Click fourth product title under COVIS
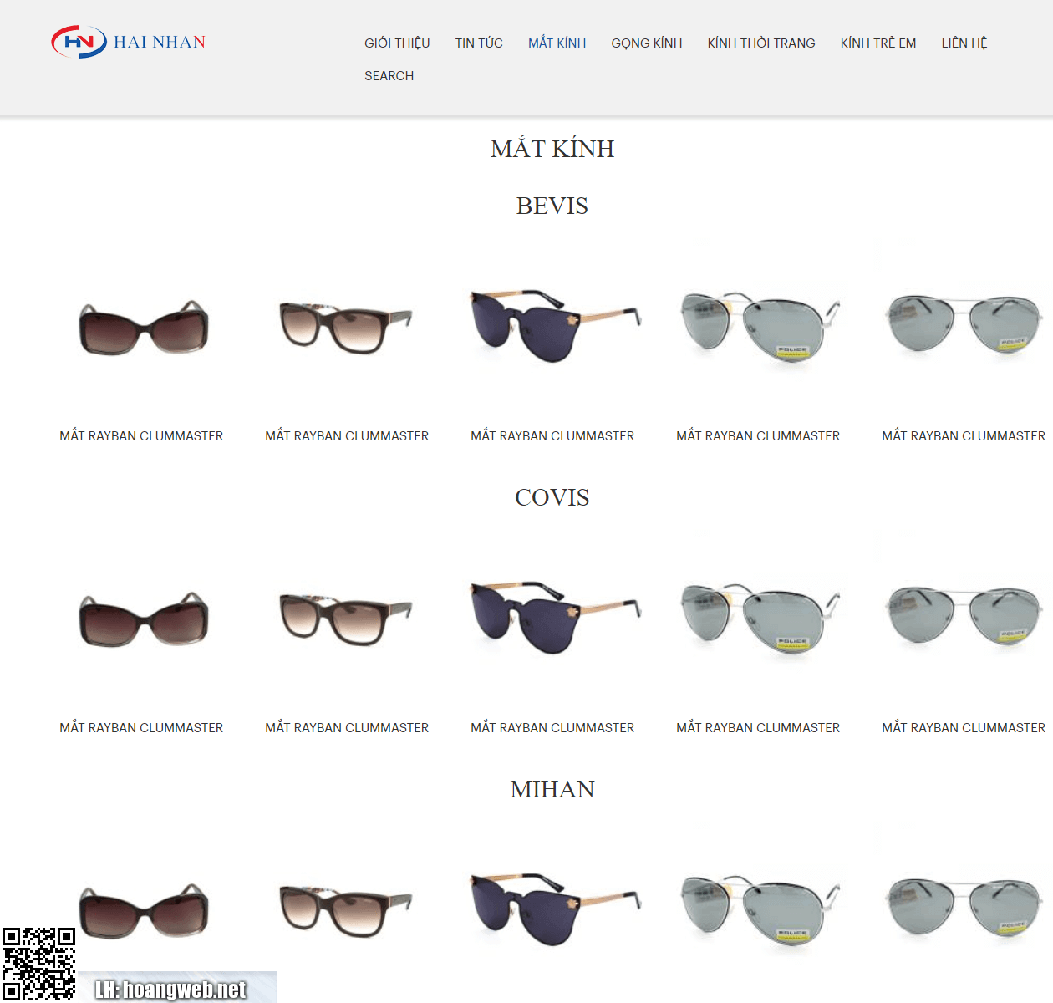The height and width of the screenshot is (1003, 1053). pos(758,727)
